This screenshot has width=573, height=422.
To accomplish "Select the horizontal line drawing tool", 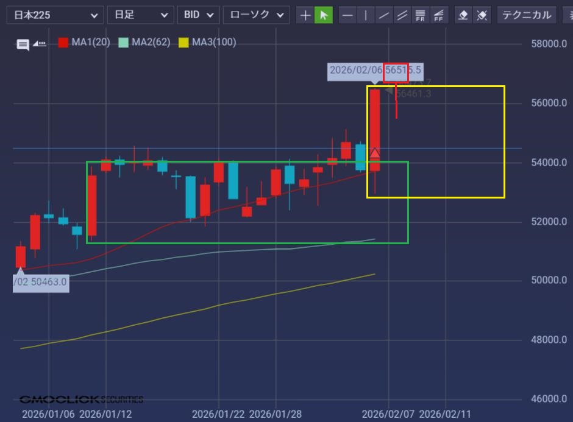I will (x=347, y=15).
